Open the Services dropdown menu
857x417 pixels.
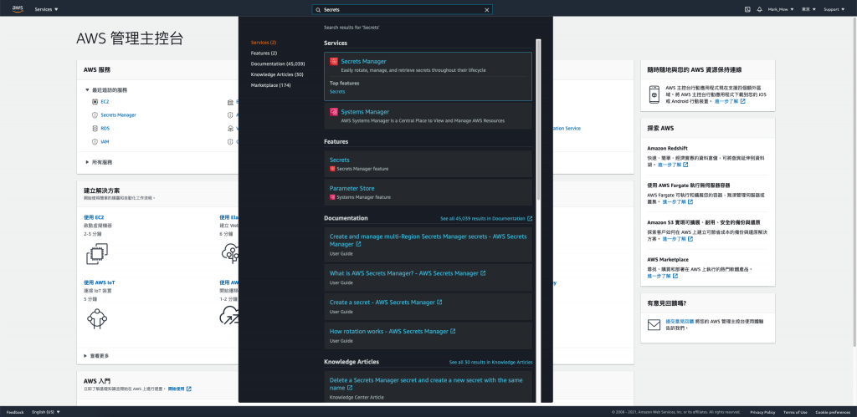click(47, 9)
